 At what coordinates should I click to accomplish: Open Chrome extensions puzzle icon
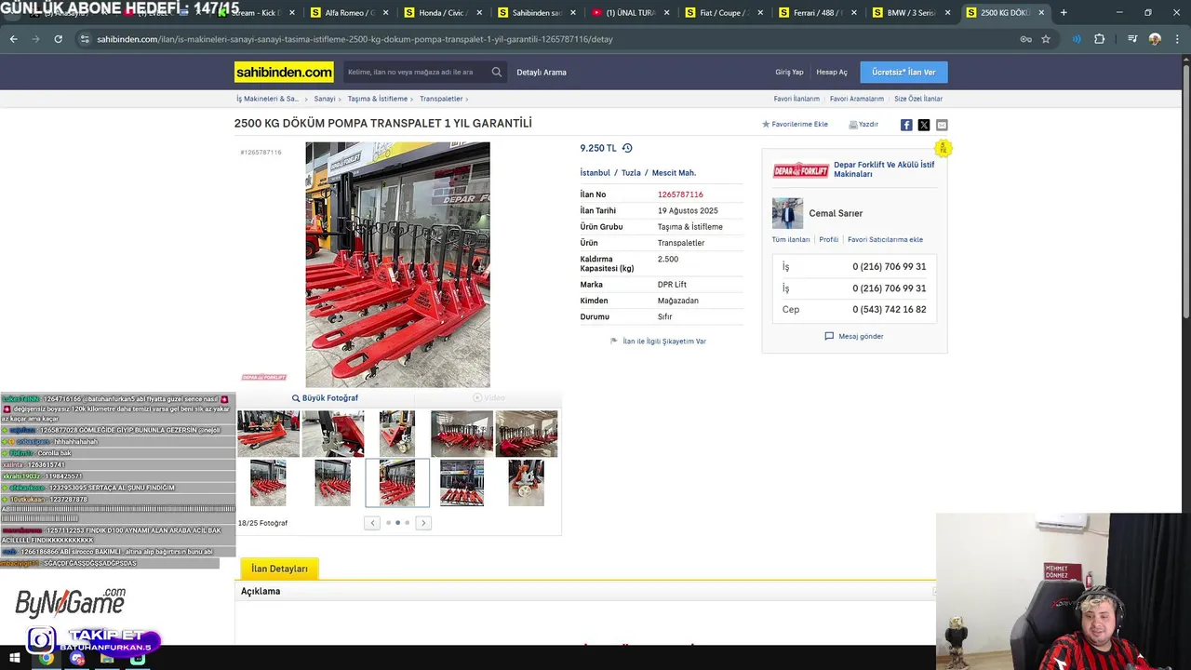(x=1100, y=39)
